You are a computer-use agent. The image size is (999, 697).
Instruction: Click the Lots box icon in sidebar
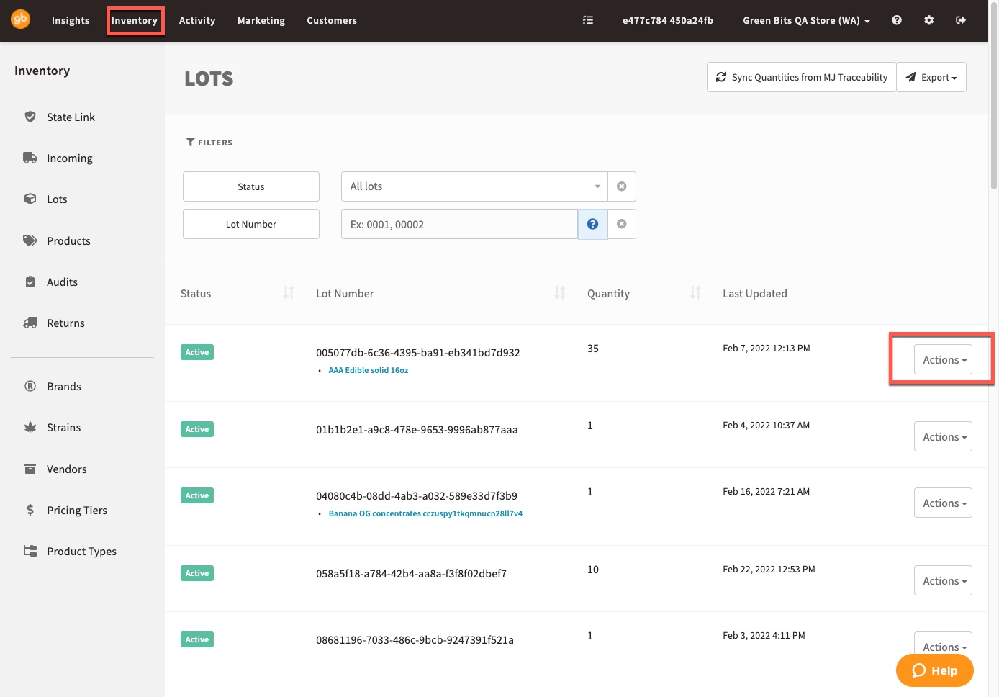(x=30, y=199)
